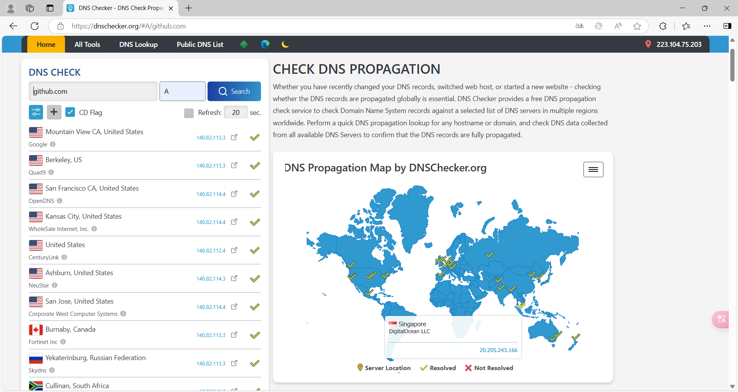Viewport: 738px width, 392px height.
Task: Click floating translate widget at right edge
Action: pos(721,319)
